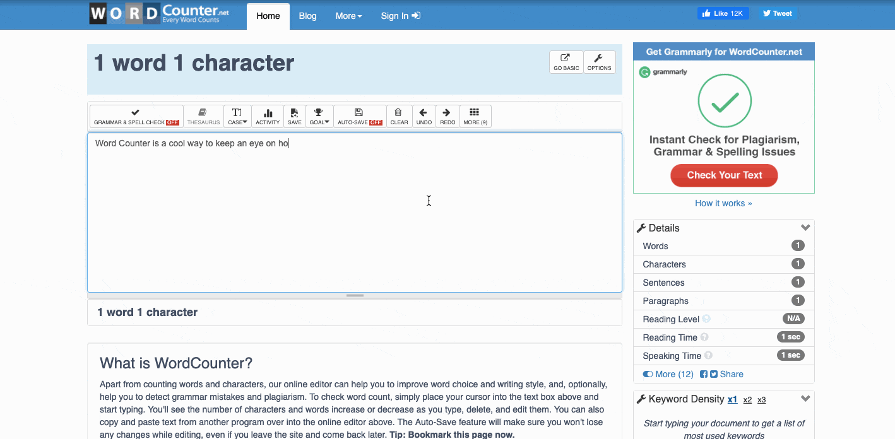Click the Speaking Time help icon
Image resolution: width=895 pixels, height=439 pixels.
[x=709, y=356]
